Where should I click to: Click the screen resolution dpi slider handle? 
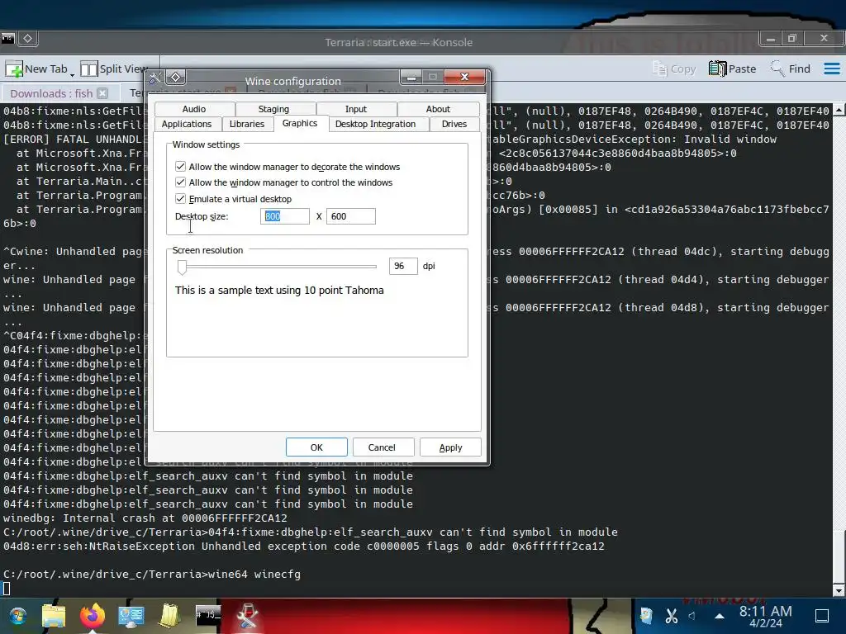(182, 267)
